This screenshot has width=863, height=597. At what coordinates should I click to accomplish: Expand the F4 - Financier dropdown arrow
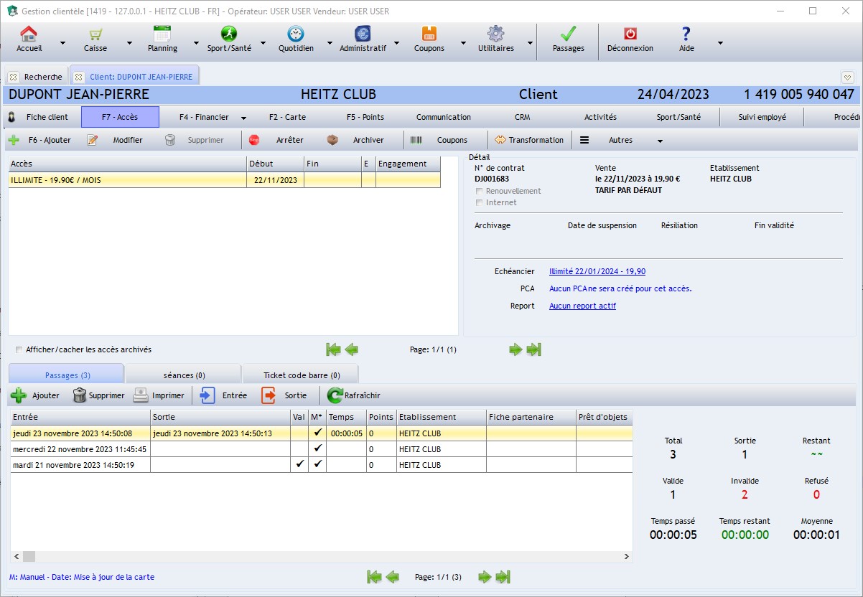(243, 118)
